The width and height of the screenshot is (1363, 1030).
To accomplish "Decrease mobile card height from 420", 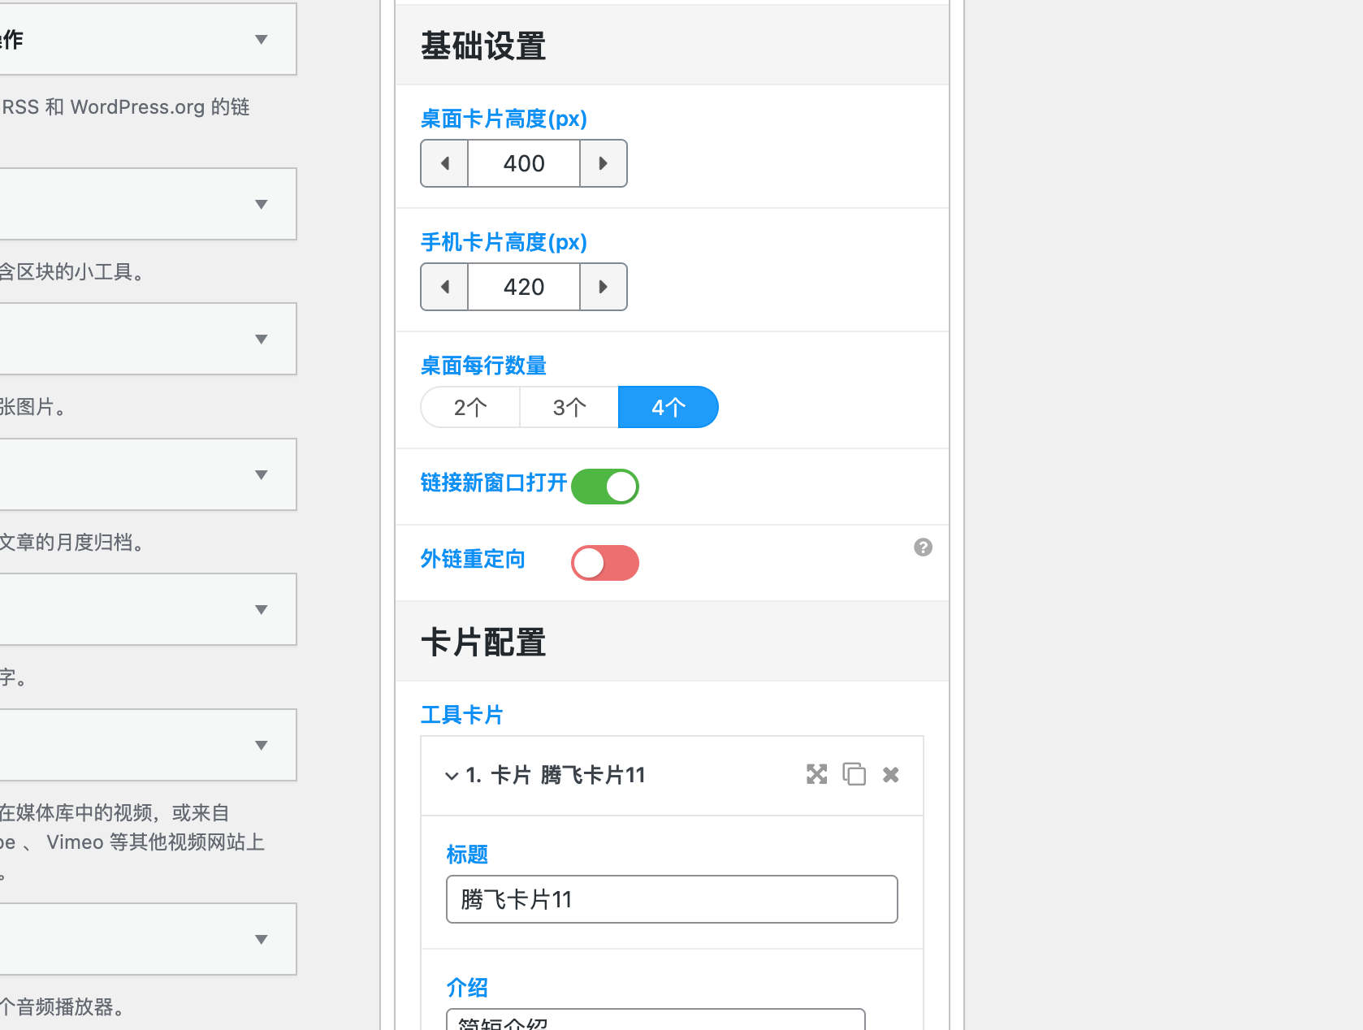I will [x=444, y=287].
